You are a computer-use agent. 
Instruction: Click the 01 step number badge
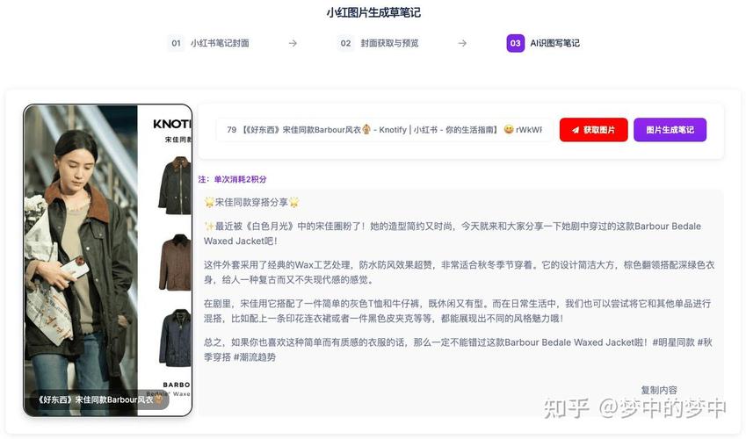(176, 43)
